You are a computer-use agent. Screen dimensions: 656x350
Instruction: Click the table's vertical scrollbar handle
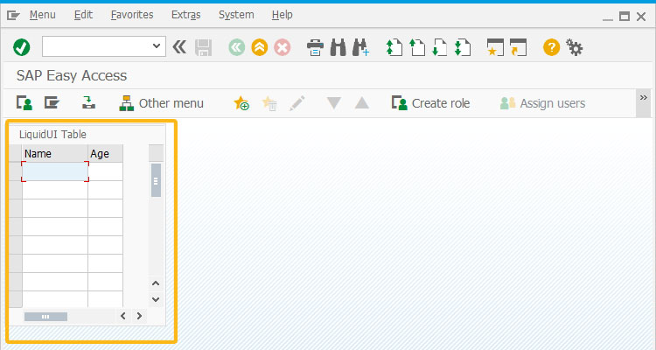[156, 180]
